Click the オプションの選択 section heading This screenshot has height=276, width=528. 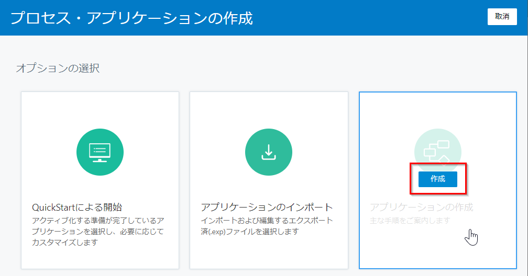pos(58,68)
